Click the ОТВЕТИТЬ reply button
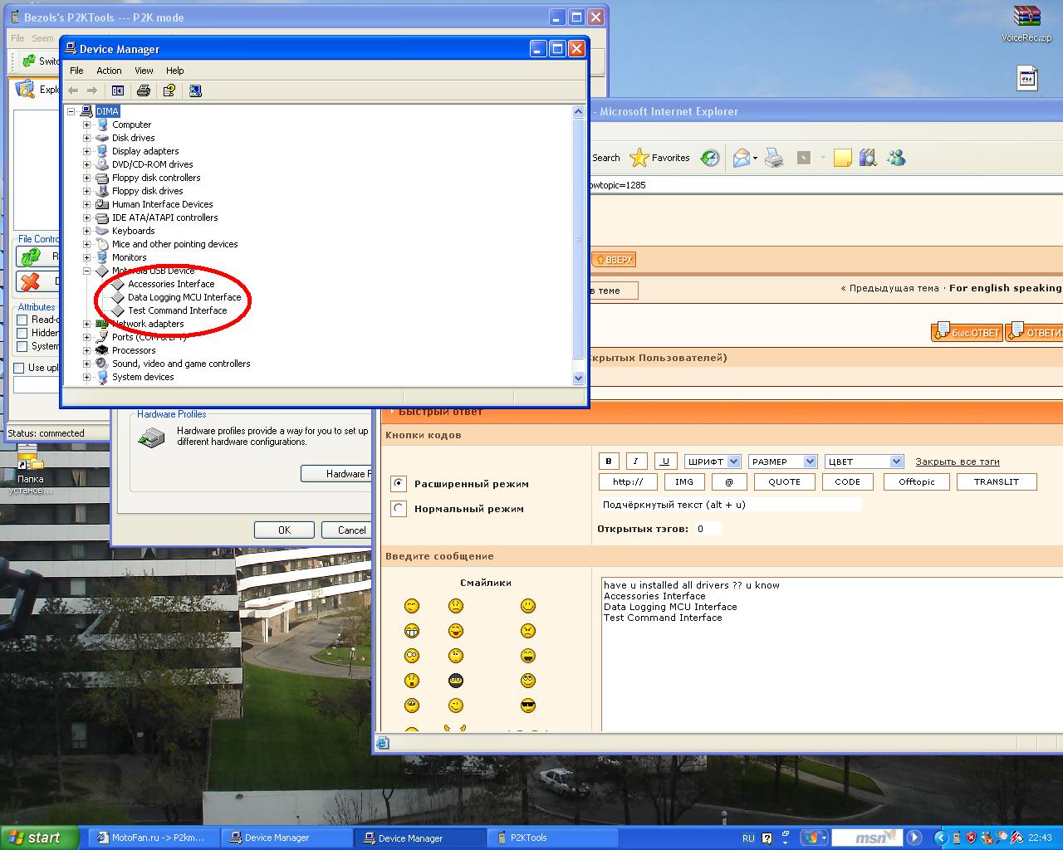 tap(1035, 332)
